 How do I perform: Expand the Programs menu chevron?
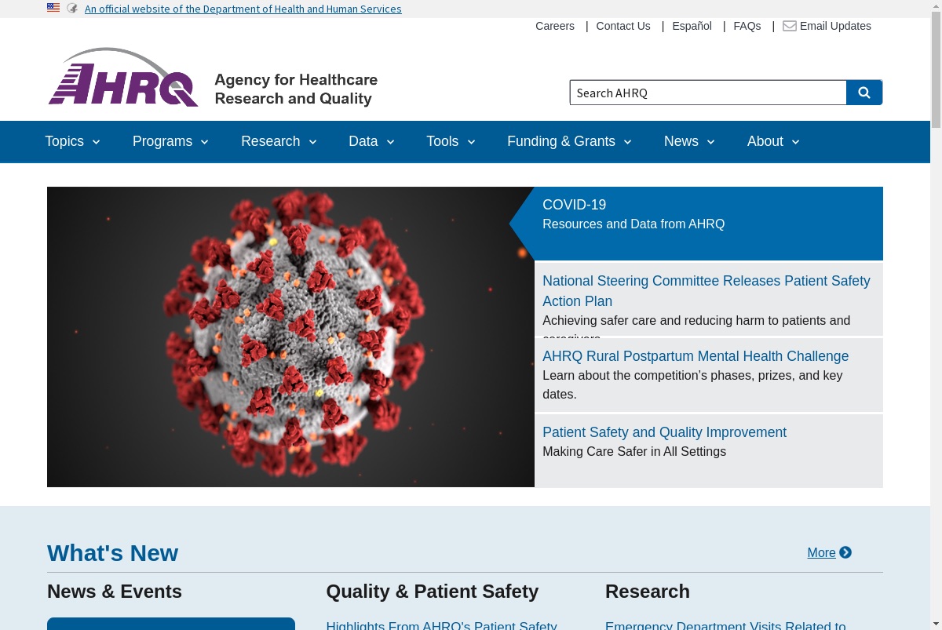(204, 142)
